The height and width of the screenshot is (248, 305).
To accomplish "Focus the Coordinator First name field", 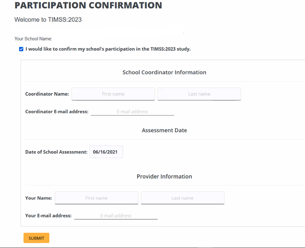I will 113,94.
